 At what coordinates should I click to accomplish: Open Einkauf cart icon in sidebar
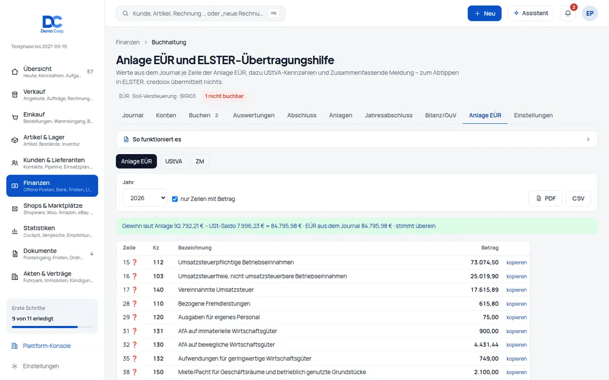pyautogui.click(x=15, y=118)
